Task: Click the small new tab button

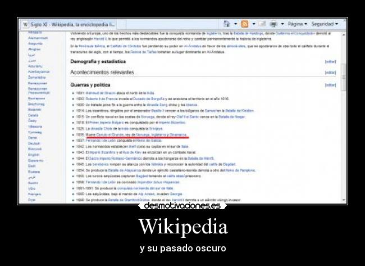Action: pyautogui.click(x=121, y=25)
